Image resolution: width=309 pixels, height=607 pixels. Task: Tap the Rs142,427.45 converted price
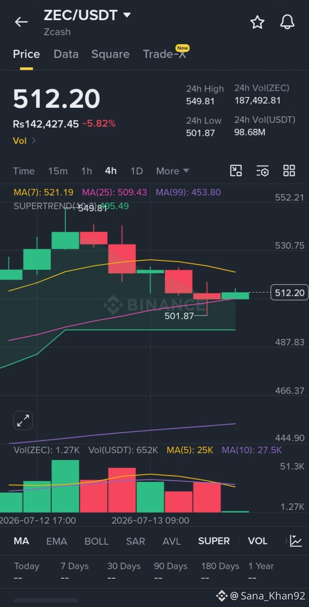click(46, 124)
